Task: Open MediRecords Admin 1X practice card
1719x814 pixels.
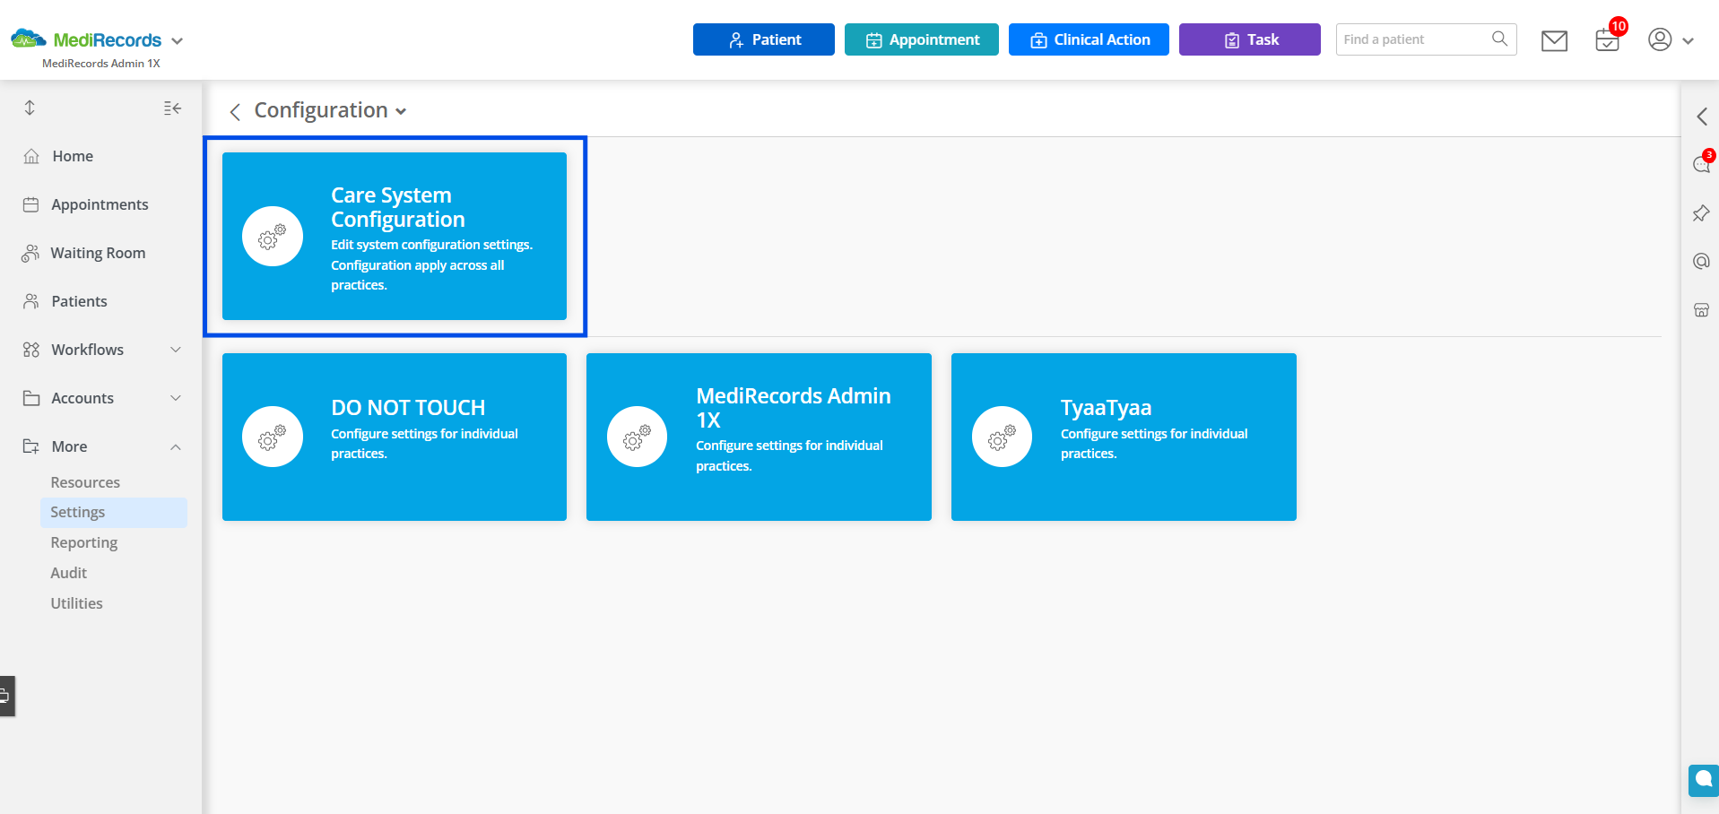Action: click(759, 437)
